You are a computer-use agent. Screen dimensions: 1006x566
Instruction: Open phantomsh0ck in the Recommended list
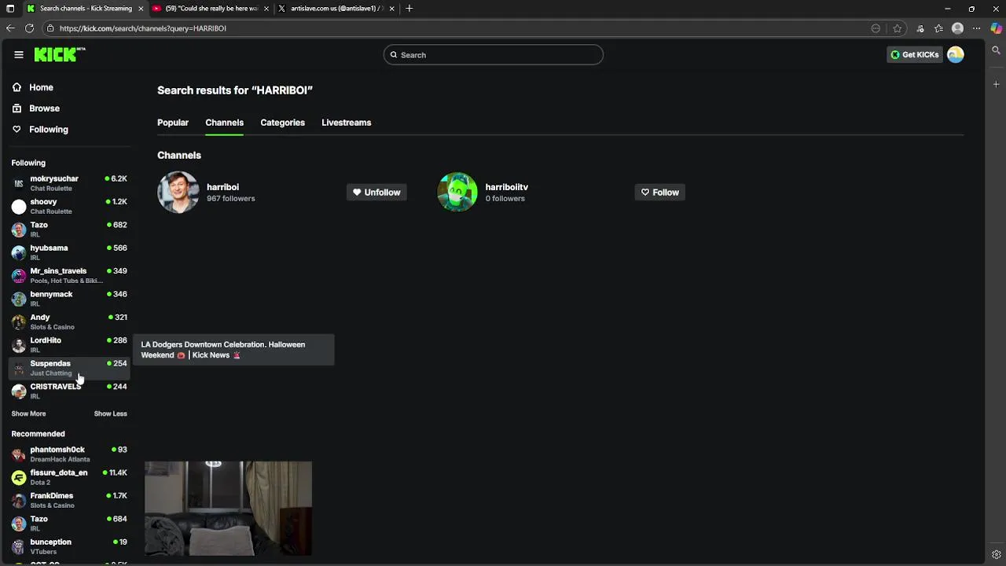click(x=69, y=454)
